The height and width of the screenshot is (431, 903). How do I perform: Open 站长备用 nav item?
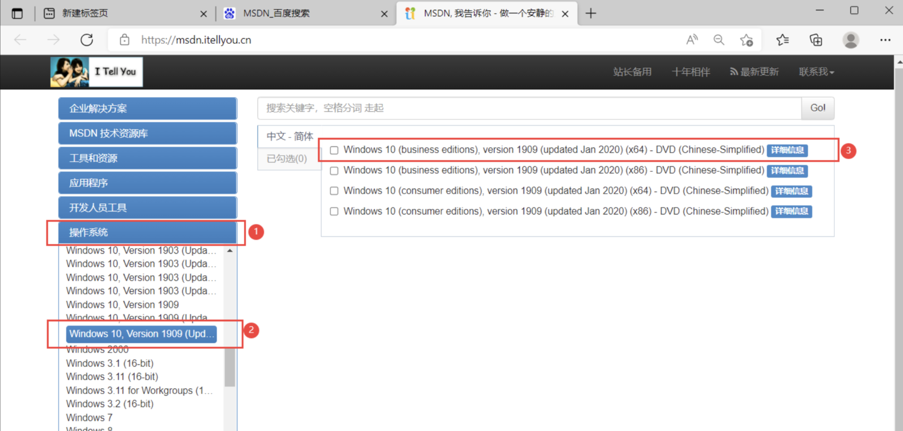[x=632, y=72]
